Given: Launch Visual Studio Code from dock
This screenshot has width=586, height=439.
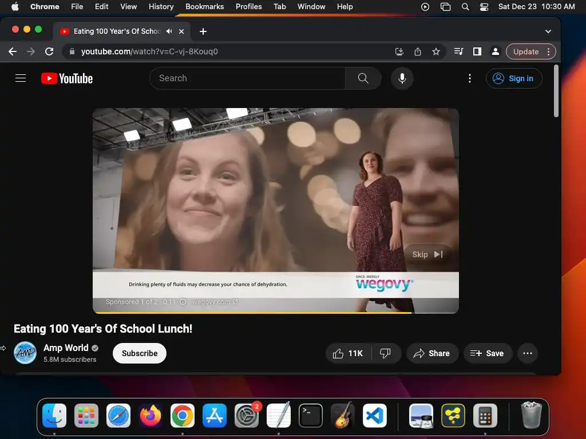Looking at the screenshot, I should pos(374,416).
